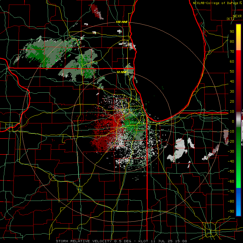The width and height of the screenshot is (243, 243).
Task: Select the 60 value on the velocity scale
Action: coord(232,62)
